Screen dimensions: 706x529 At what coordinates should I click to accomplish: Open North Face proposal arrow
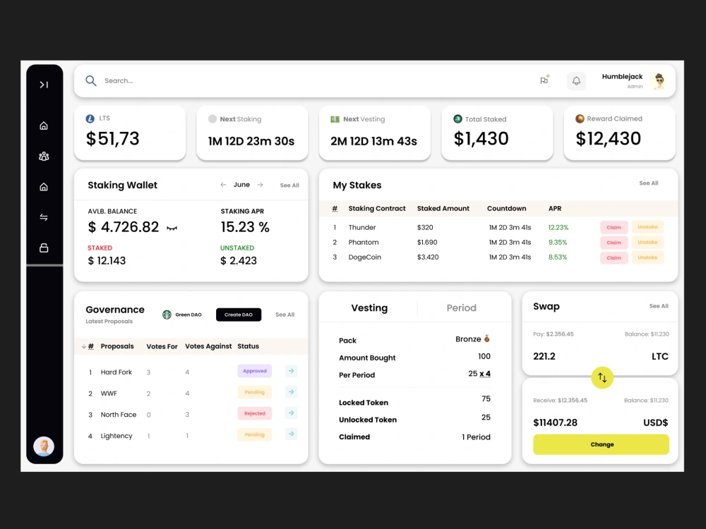click(x=292, y=413)
